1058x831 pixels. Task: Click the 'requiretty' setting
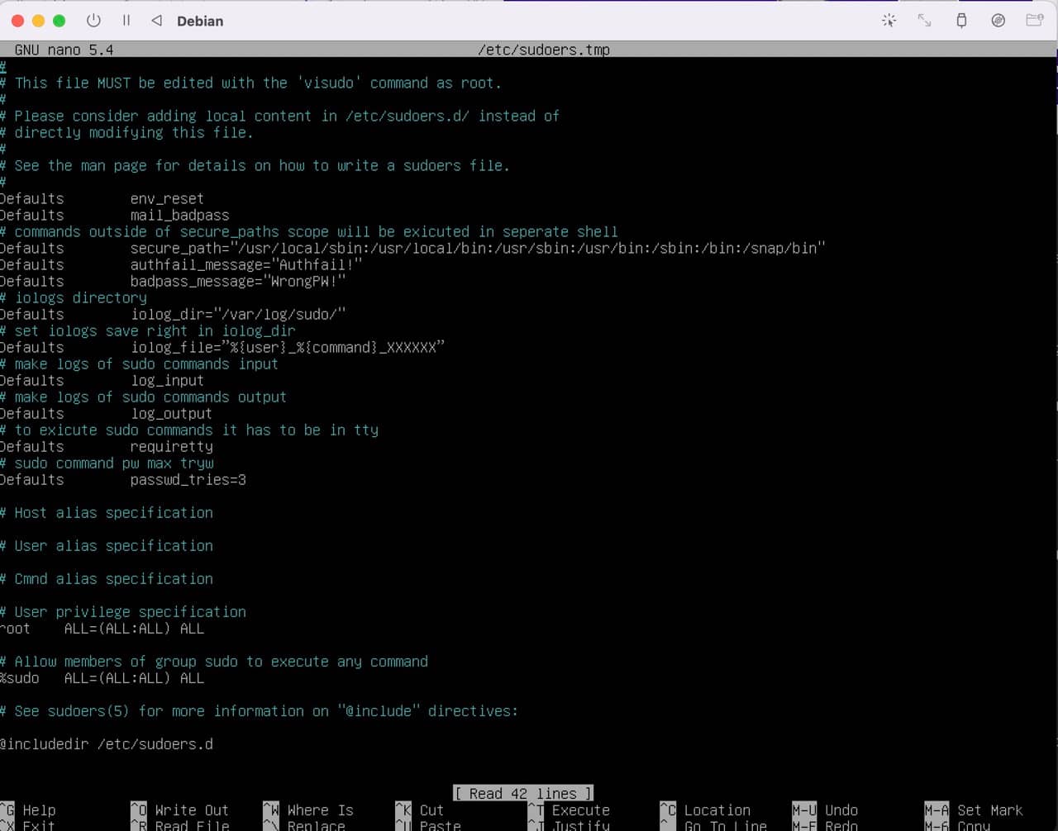coord(171,446)
